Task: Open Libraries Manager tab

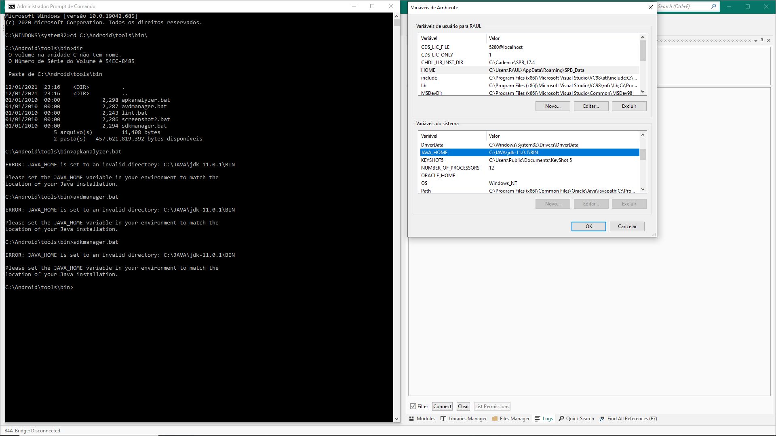Action: coord(464,419)
